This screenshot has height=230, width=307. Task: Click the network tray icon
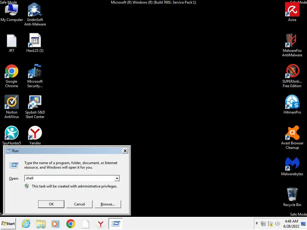pyautogui.click(x=263, y=223)
